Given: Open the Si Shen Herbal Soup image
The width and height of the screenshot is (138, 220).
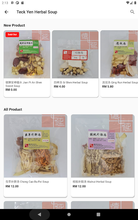Looking at the screenshot, I should [x=75, y=54].
